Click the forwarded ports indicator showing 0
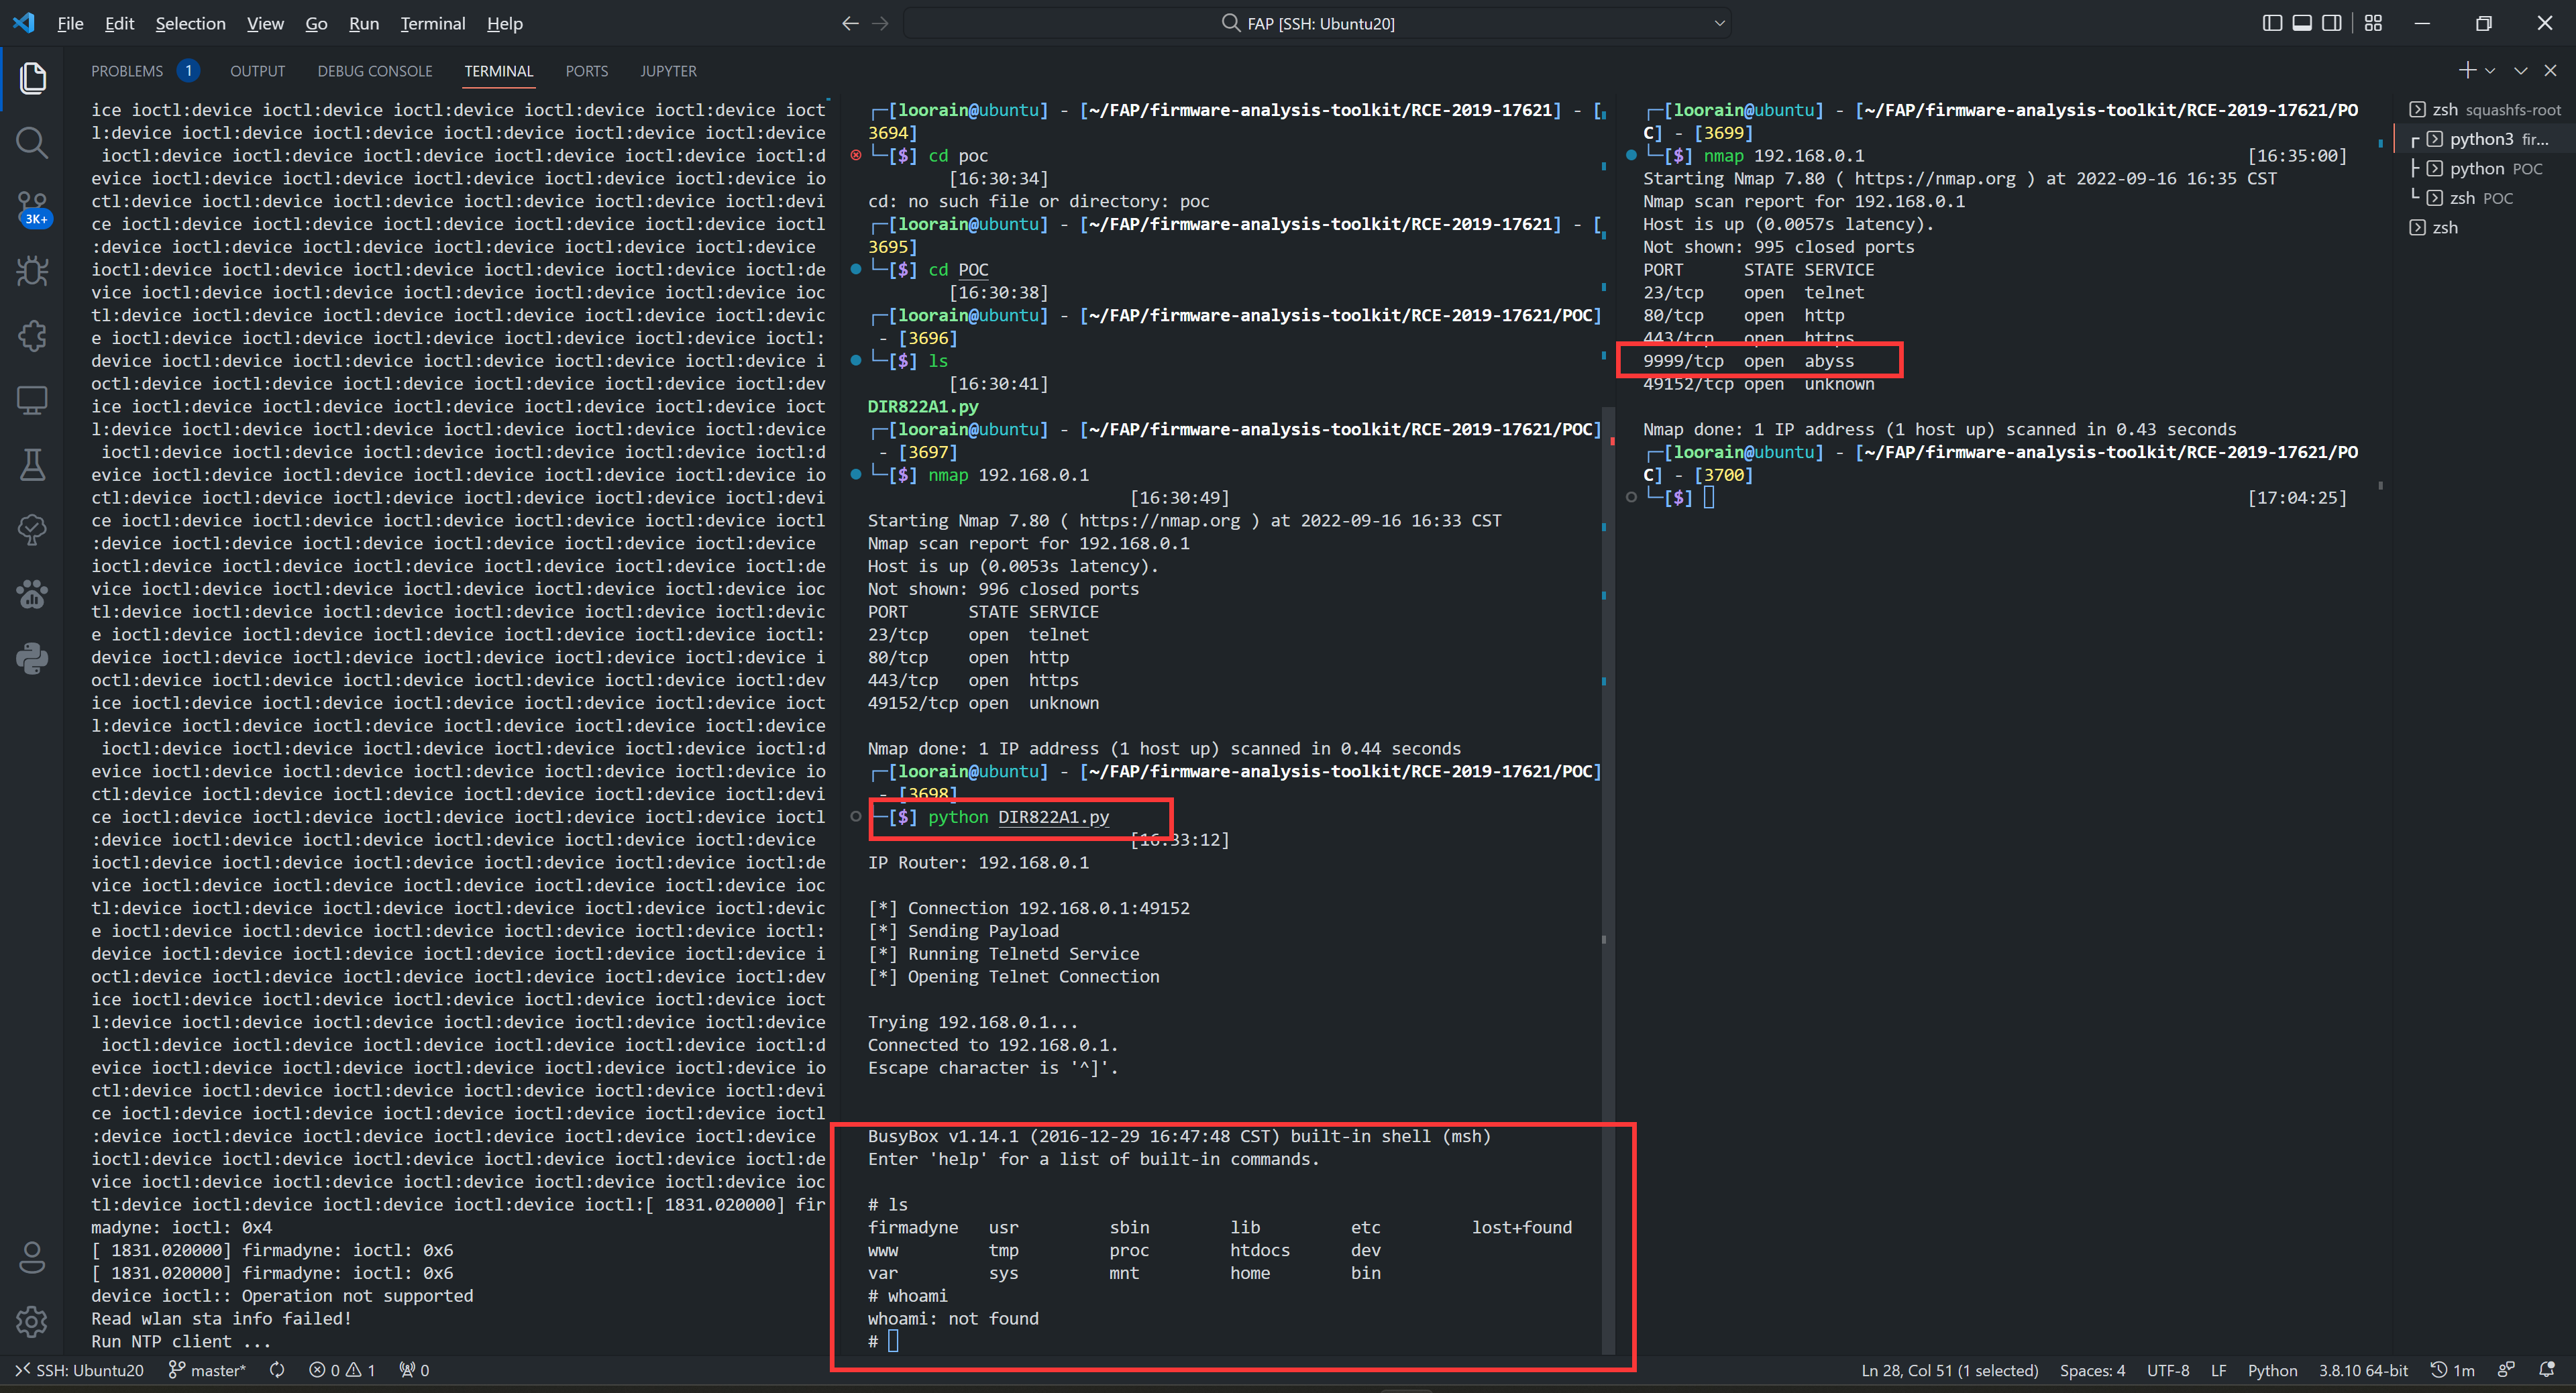Viewport: 2576px width, 1393px height. pyautogui.click(x=414, y=1370)
